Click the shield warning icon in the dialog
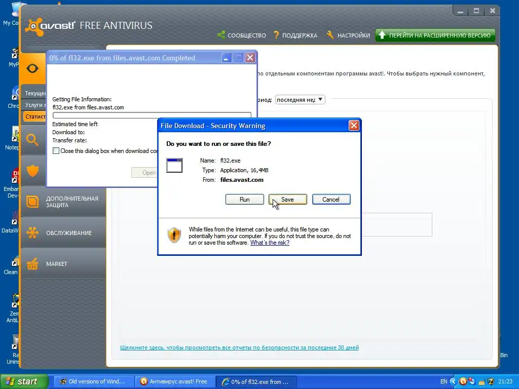519x389 pixels. click(174, 235)
